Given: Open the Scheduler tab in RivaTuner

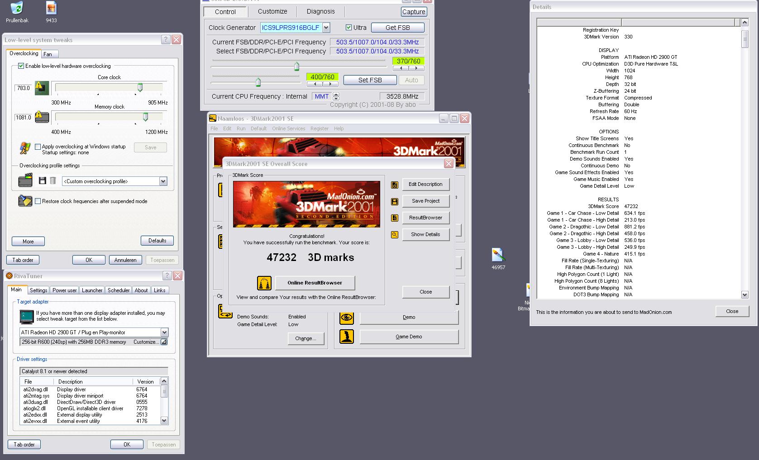Looking at the screenshot, I should click(119, 290).
